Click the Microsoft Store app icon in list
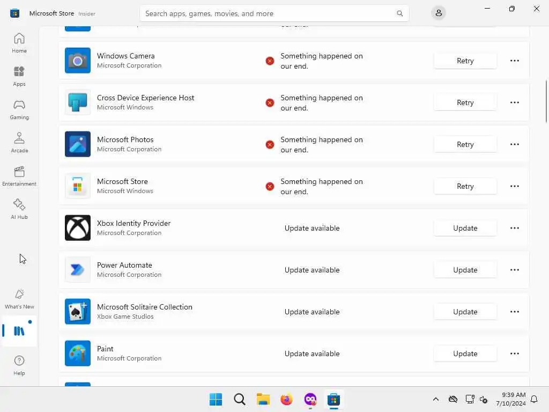The image size is (549, 412). click(x=78, y=186)
